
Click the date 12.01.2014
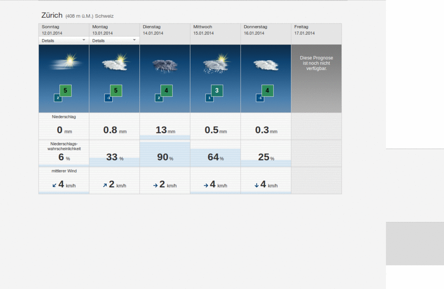pyautogui.click(x=52, y=33)
